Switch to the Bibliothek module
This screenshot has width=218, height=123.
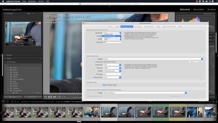[x=185, y=10]
